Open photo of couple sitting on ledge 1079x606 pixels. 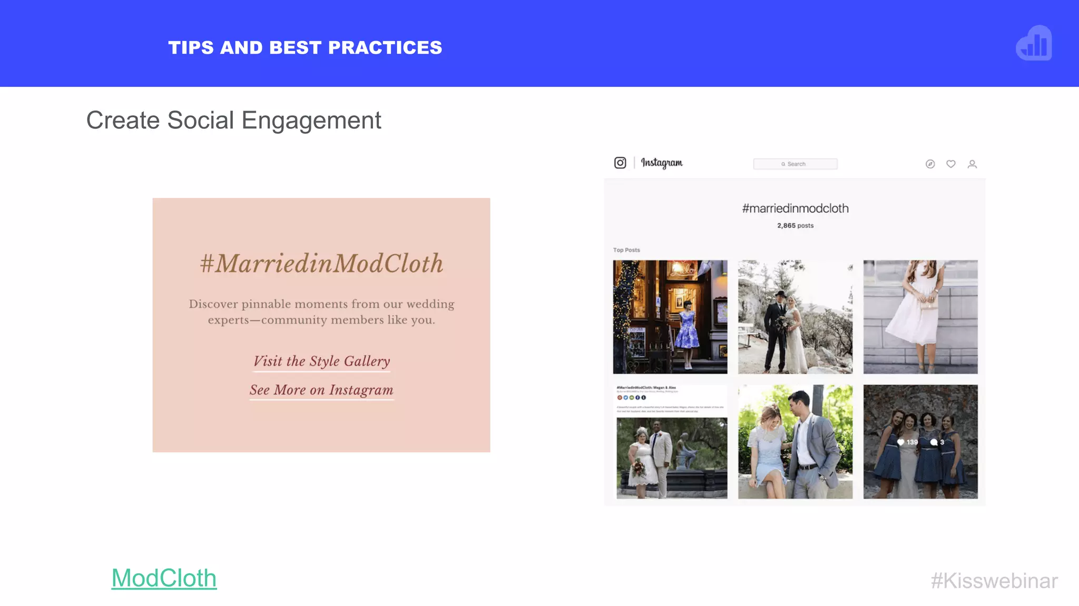(795, 442)
